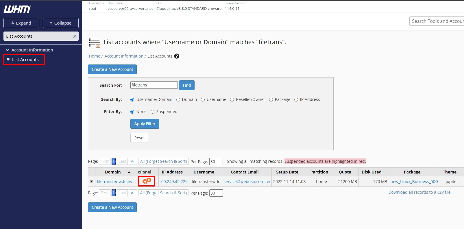Screen dimensions: 464x229
Task: Click the Search For text field
Action: [x=154, y=85]
